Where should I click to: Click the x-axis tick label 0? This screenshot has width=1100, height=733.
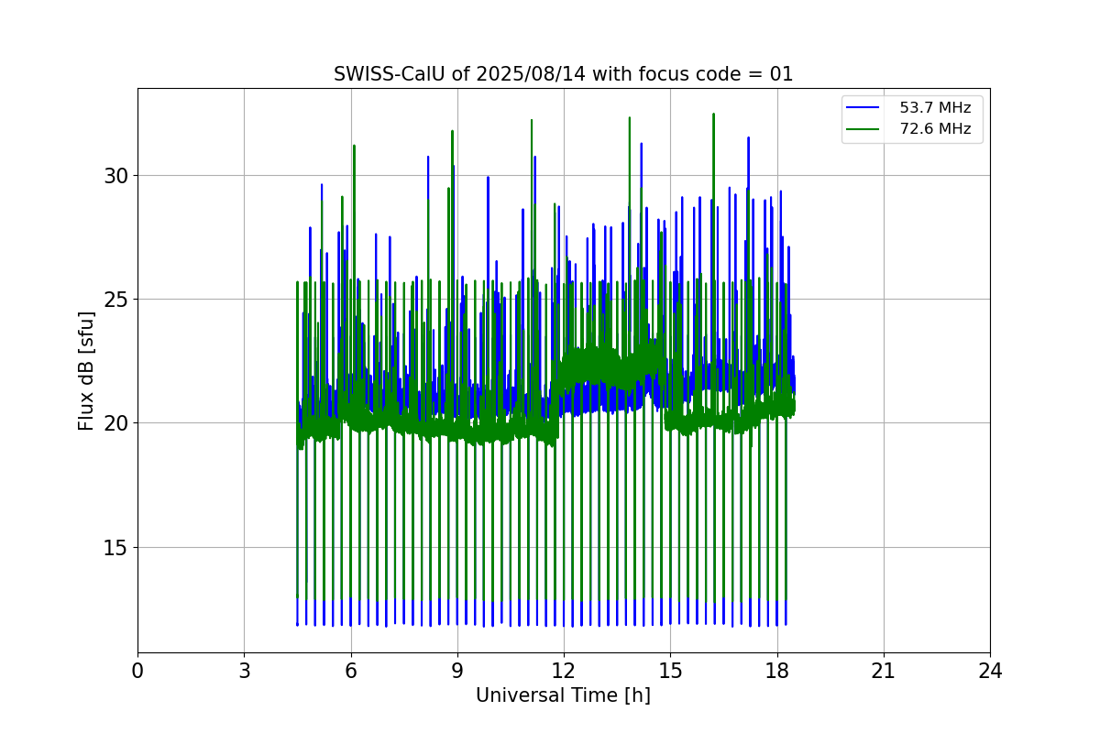click(137, 671)
